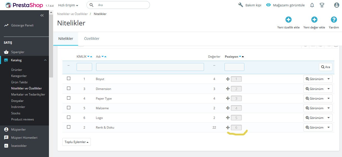Viewport: 342px width, 157px height.
Task: Select the Paper Type row checkbox
Action: (69, 98)
